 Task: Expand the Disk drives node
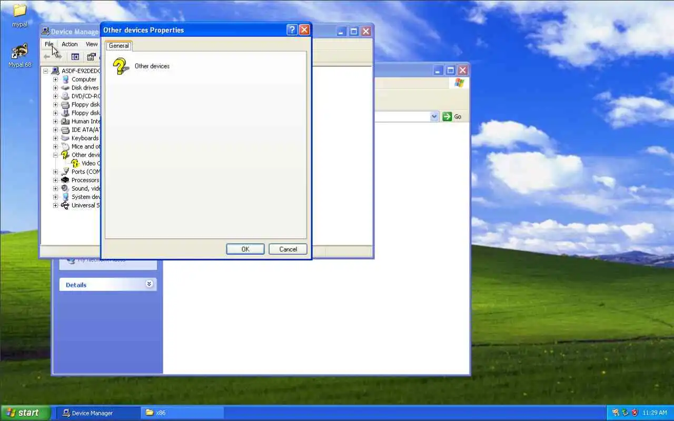[x=55, y=88]
